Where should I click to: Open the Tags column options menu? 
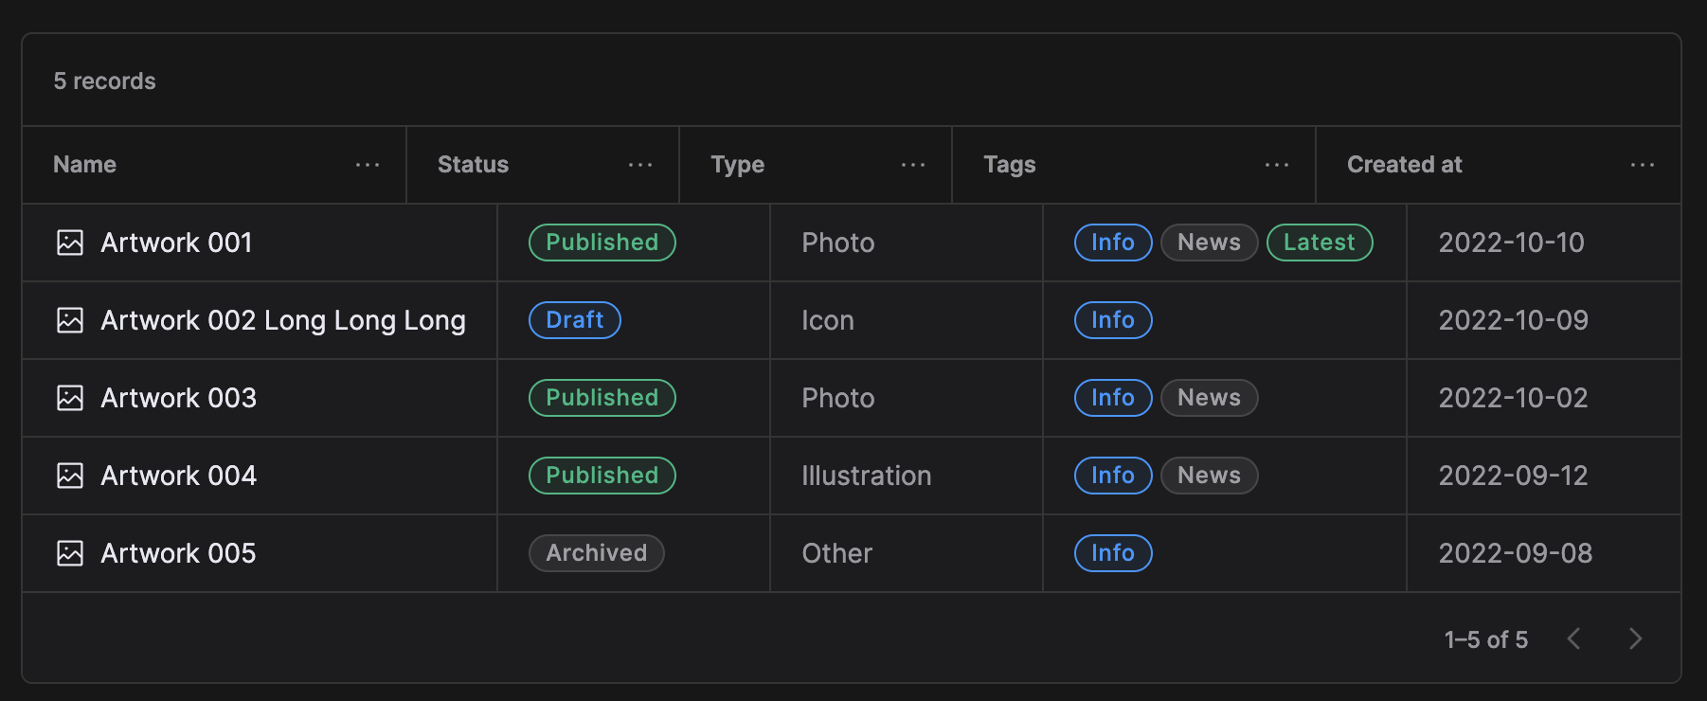click(1278, 164)
